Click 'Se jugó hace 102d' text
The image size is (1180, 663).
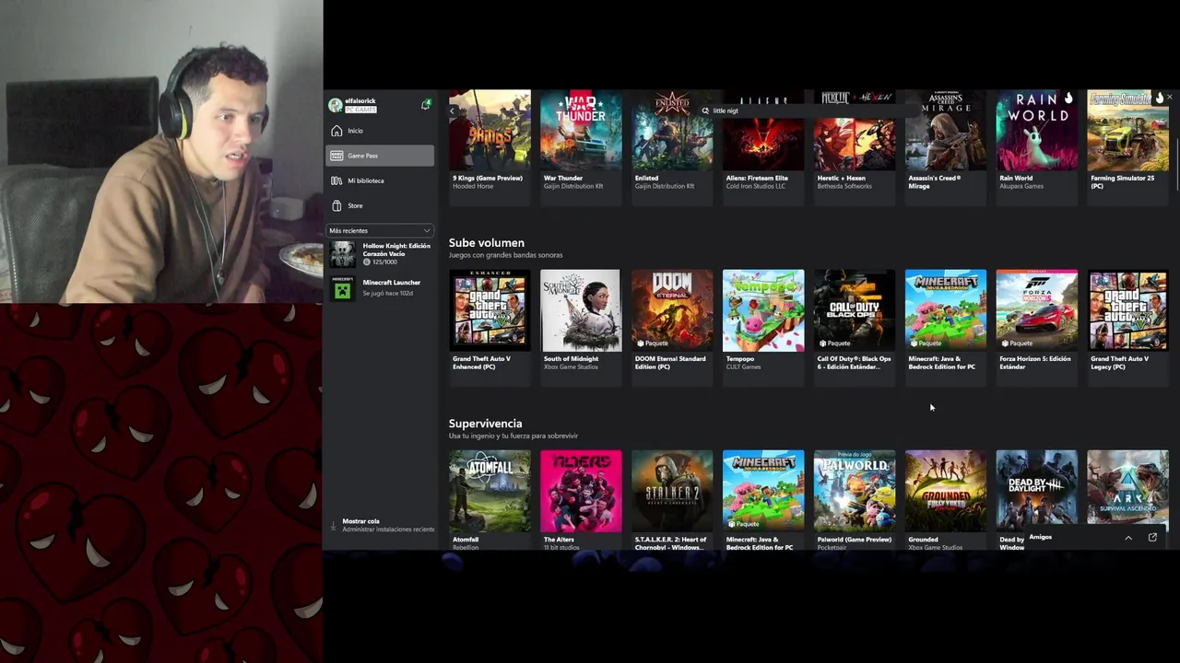point(387,293)
